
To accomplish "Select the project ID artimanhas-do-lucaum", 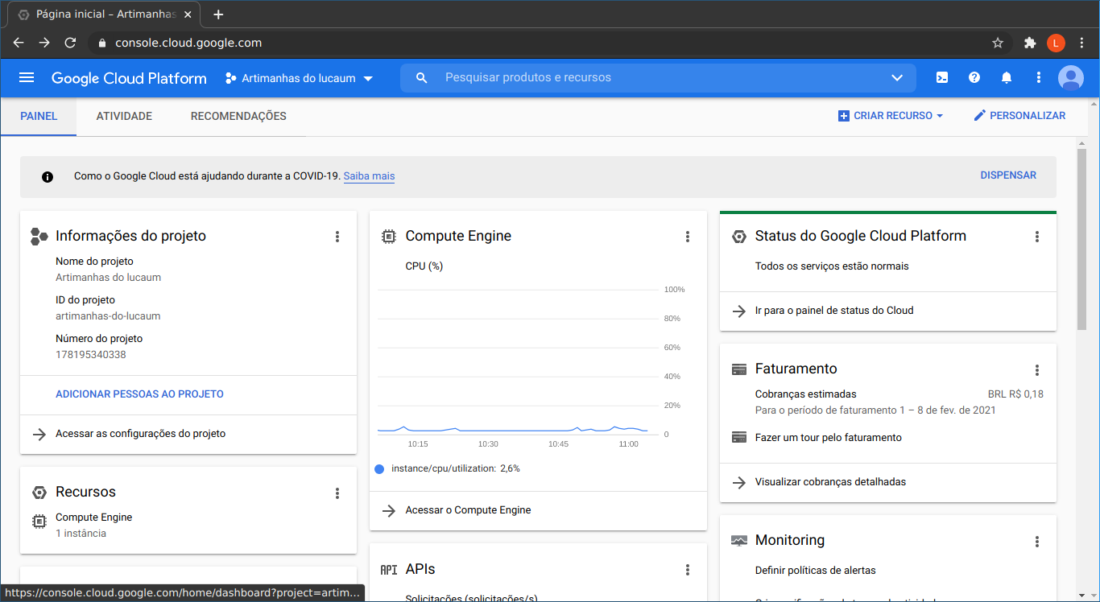I will tap(108, 316).
